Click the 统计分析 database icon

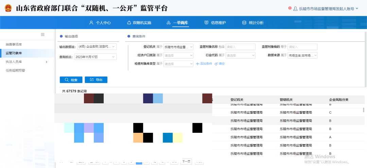(244, 23)
